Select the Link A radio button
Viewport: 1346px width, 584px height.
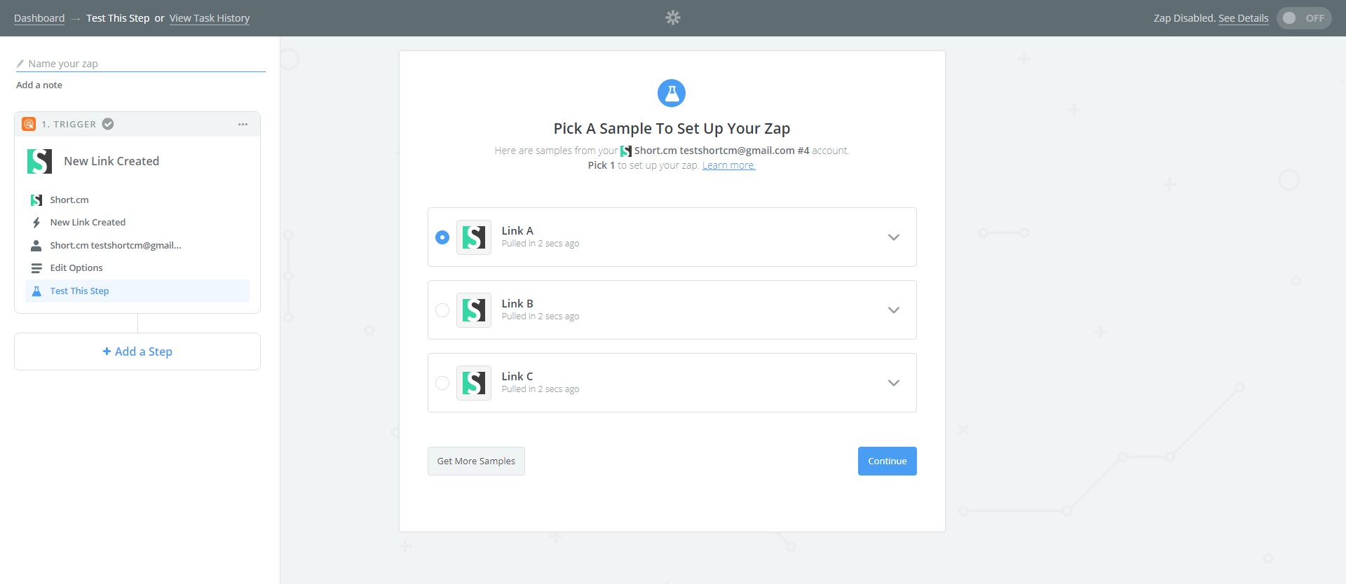coord(442,237)
